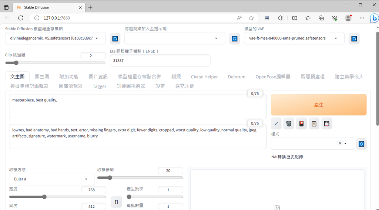Clear the selected style with X

pyautogui.click(x=340, y=143)
